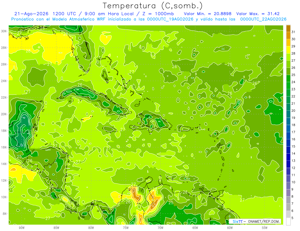The width and height of the screenshot is (300, 231).
Task: Click the 65W longitude axis label
Action: [x=195, y=228]
